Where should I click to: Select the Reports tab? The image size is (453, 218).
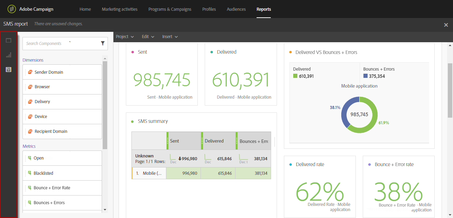[x=264, y=9]
